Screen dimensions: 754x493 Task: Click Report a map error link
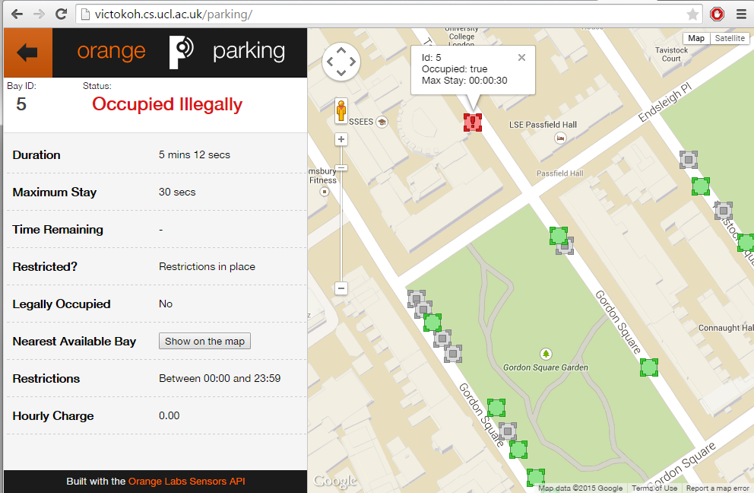[x=718, y=488]
